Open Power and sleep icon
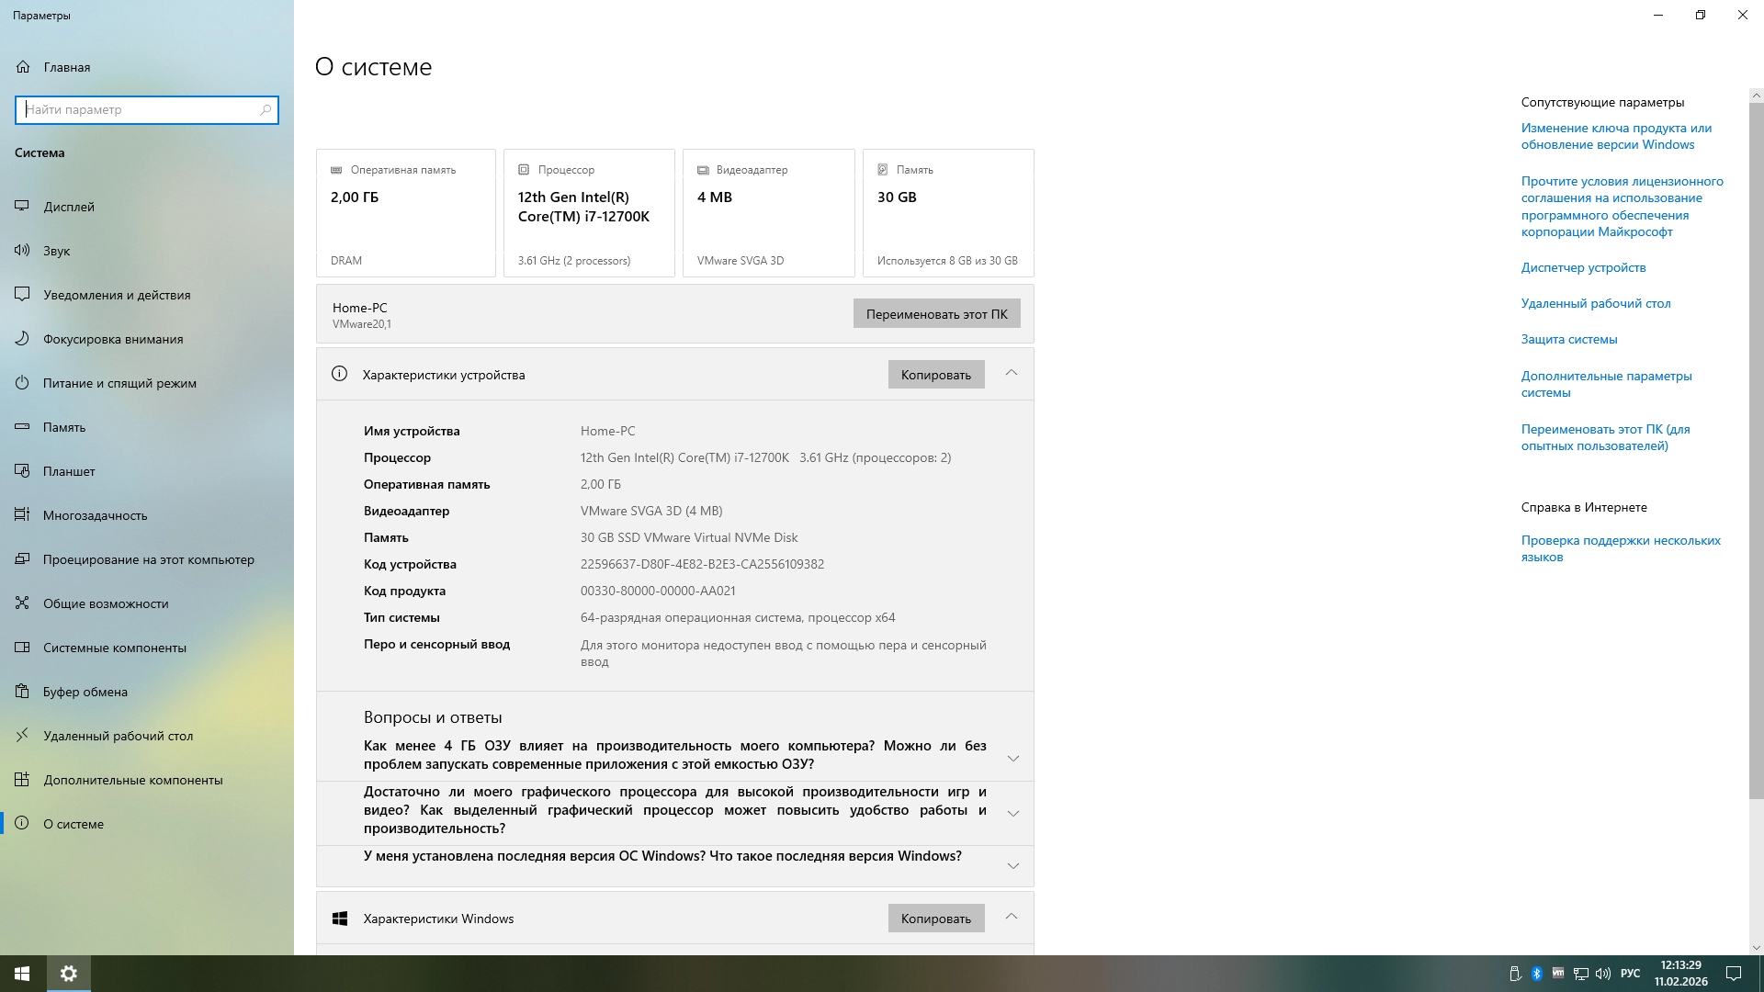Screen dimensions: 1764x992 (22, 383)
